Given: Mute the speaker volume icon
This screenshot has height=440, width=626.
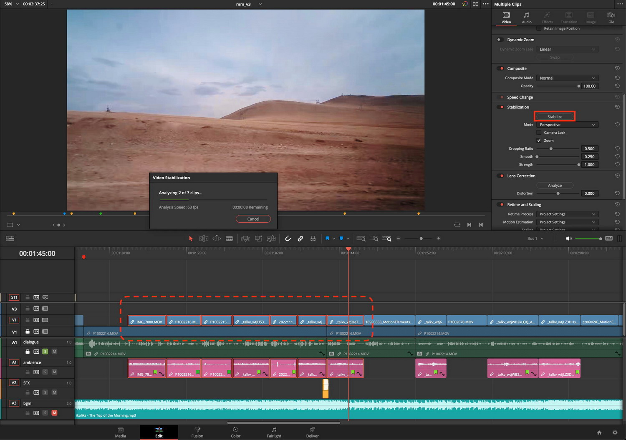Looking at the screenshot, I should (568, 239).
